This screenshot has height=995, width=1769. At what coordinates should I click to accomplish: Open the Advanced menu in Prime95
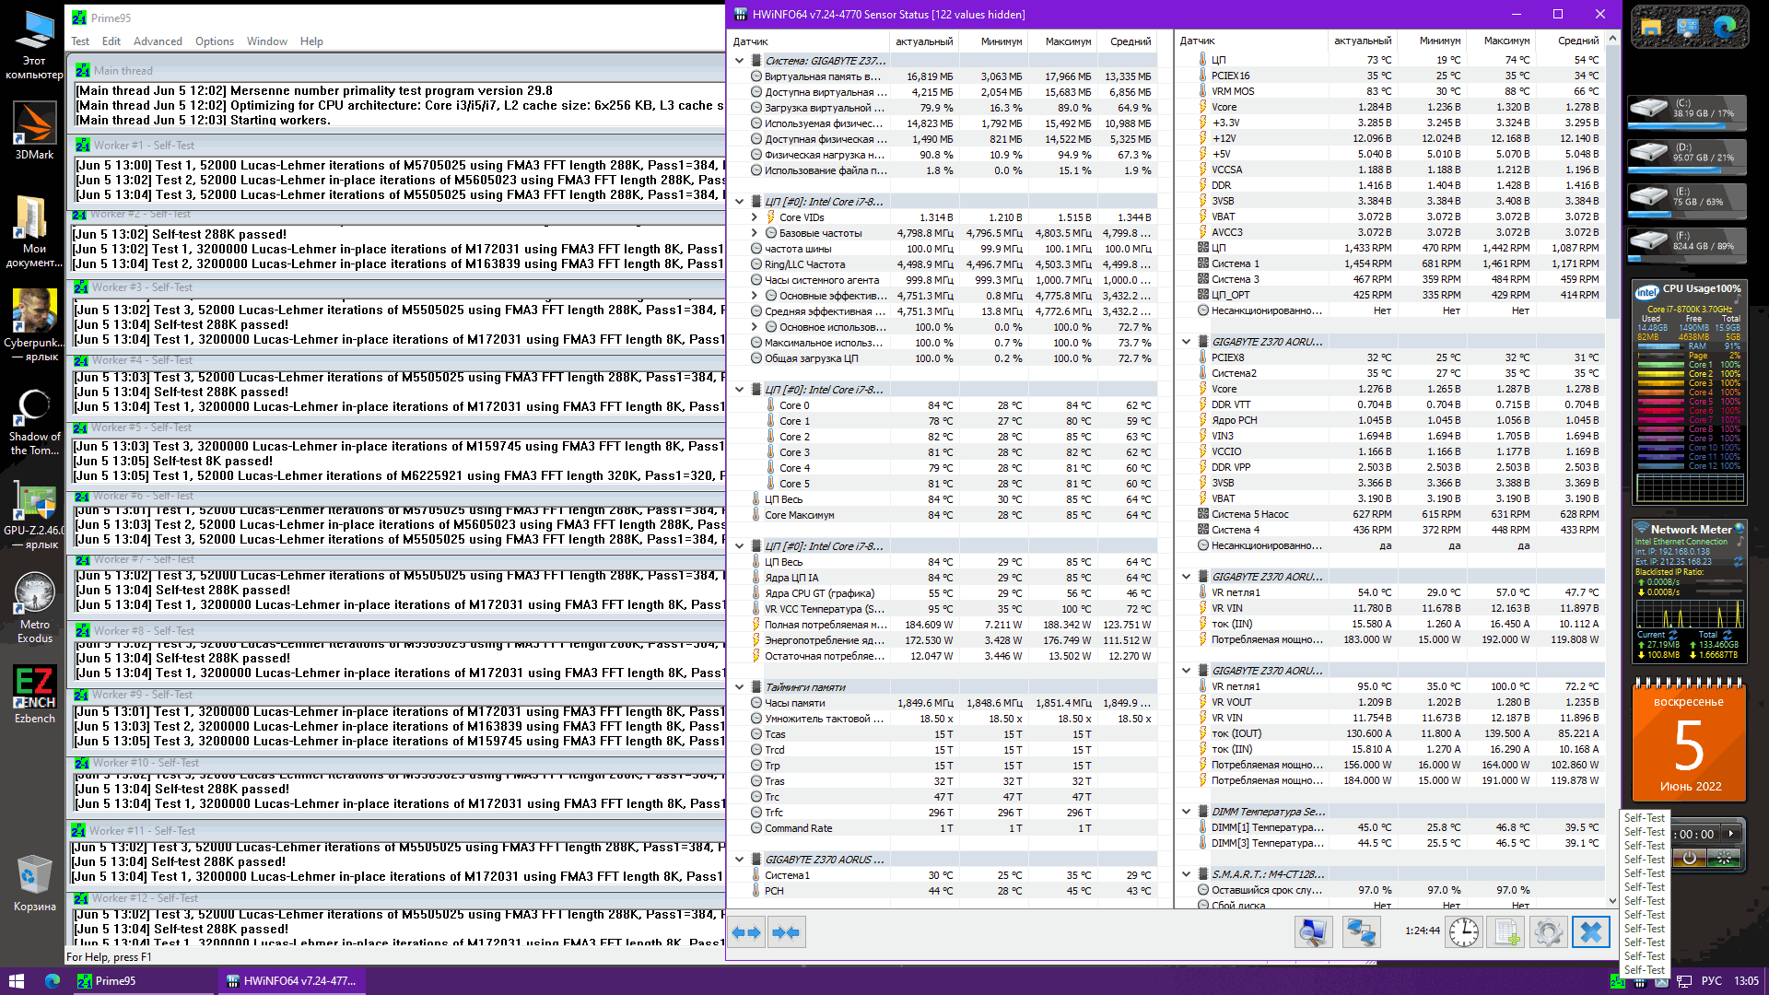click(158, 41)
